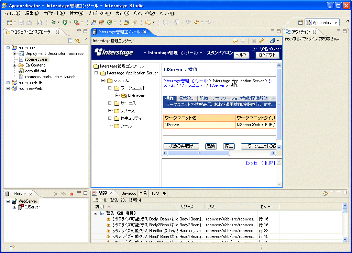Minimize the Outline view
The height and width of the screenshot is (253, 352).
tap(339, 31)
